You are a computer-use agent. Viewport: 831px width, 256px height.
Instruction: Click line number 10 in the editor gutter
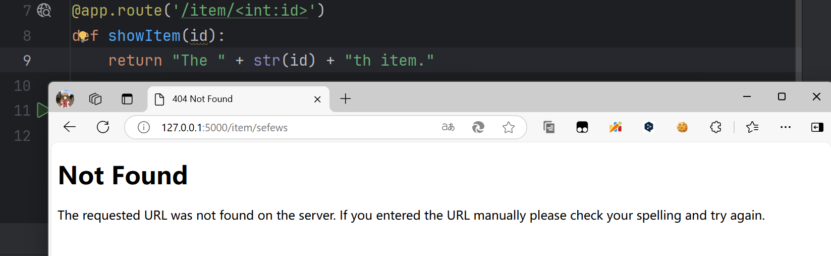coord(22,86)
